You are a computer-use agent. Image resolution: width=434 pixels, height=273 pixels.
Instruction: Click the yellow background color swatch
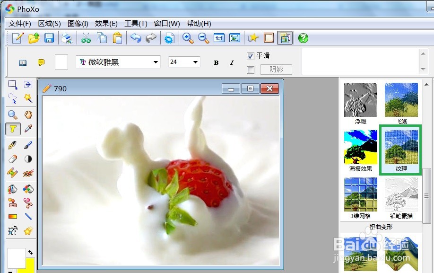point(30,265)
